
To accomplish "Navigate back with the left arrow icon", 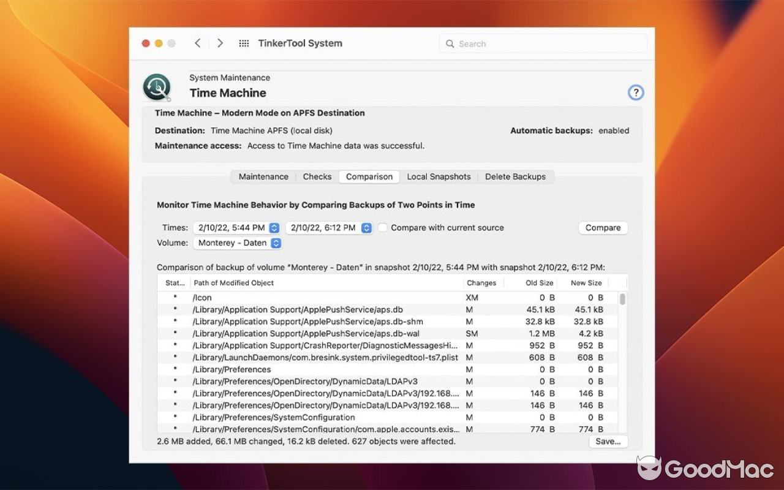I will (197, 43).
